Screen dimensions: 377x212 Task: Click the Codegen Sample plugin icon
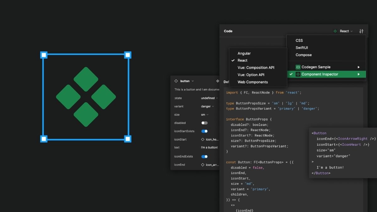point(298,67)
